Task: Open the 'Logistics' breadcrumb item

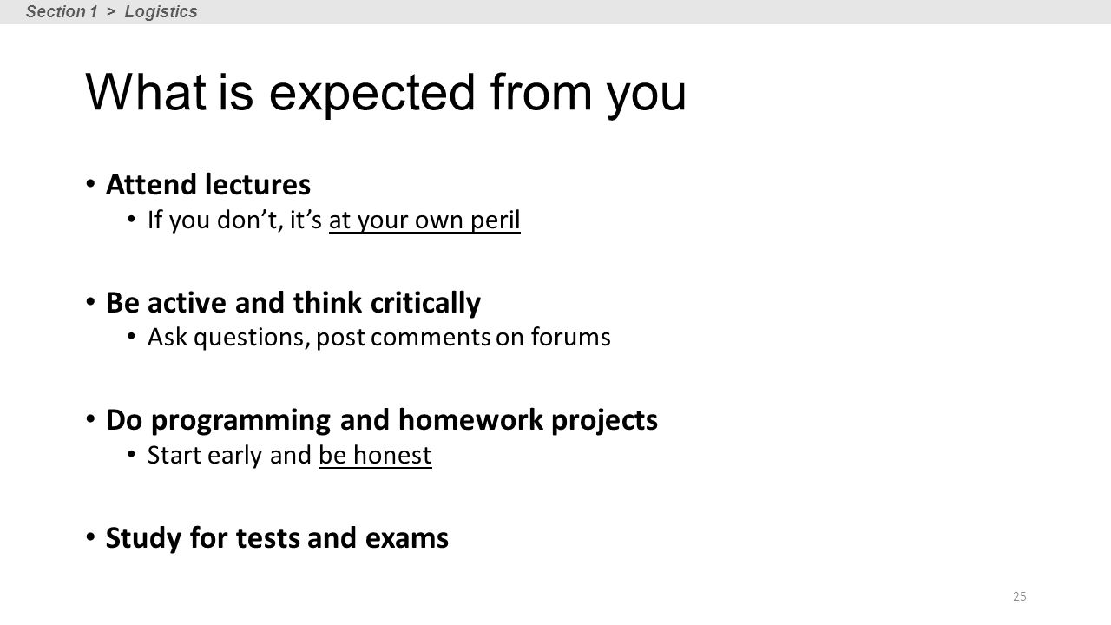Action: click(161, 11)
